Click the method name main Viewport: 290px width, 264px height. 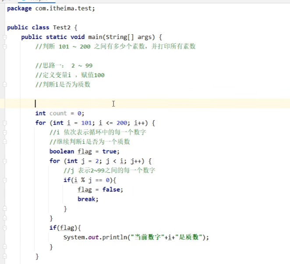95,37
